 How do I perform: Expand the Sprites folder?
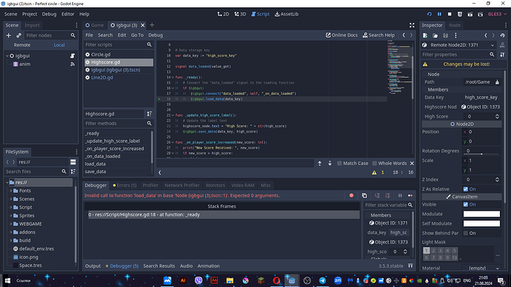[x=11, y=216]
